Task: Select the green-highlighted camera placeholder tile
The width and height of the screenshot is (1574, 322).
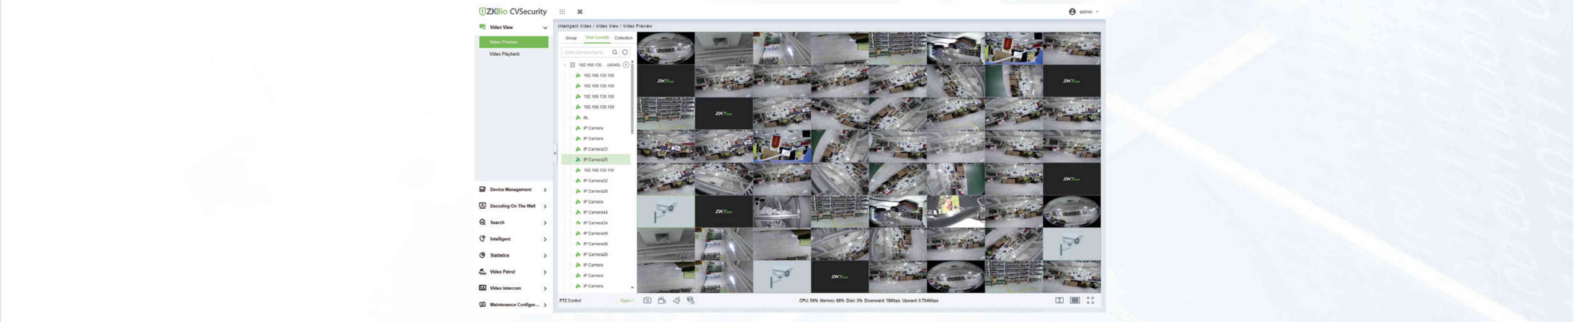Action: tap(665, 211)
